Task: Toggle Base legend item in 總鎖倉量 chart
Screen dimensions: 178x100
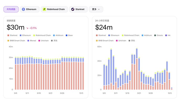Action: coord(69,35)
